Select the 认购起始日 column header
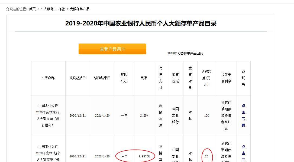 77,78
